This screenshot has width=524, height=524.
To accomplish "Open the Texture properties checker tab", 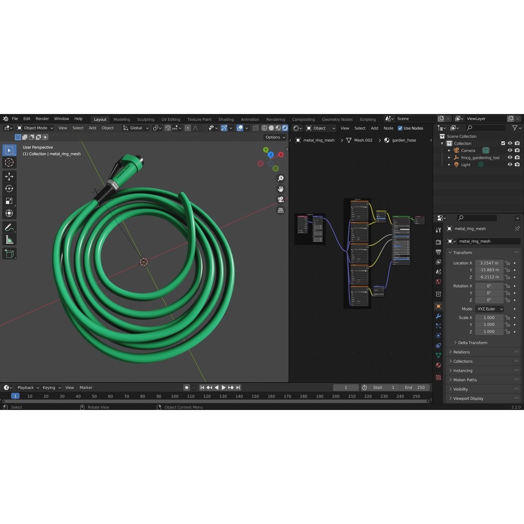I will tap(439, 377).
